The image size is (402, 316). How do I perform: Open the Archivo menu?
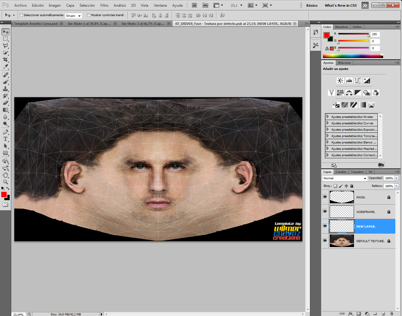[x=20, y=5]
